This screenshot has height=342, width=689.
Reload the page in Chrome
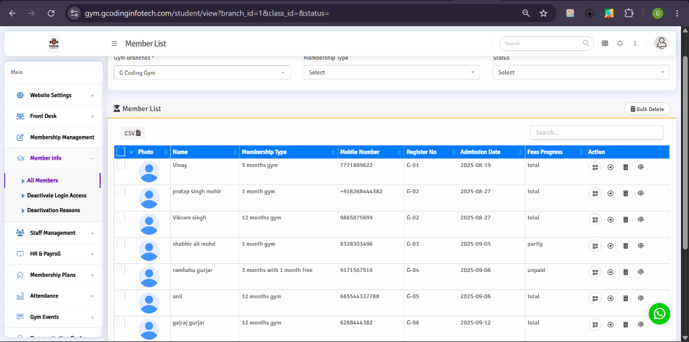click(51, 13)
